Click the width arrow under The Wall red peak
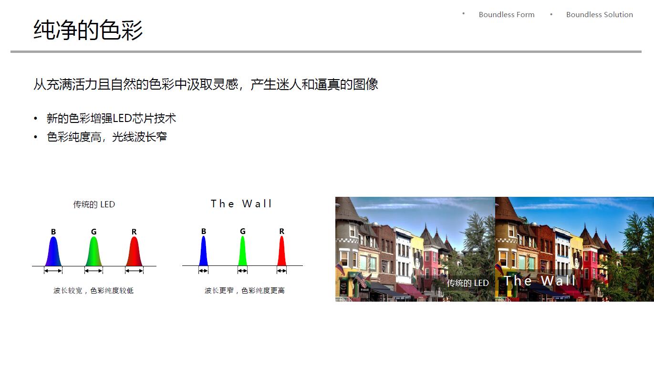Viewport: 654px width, 366px height. (x=281, y=271)
